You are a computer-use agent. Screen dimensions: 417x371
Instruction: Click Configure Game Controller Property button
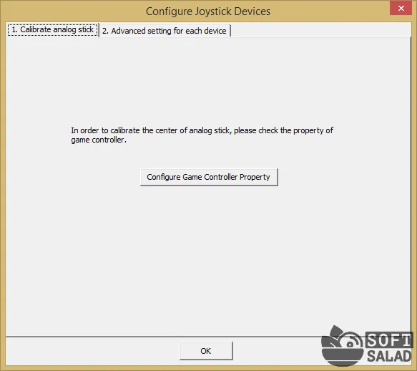tap(209, 177)
